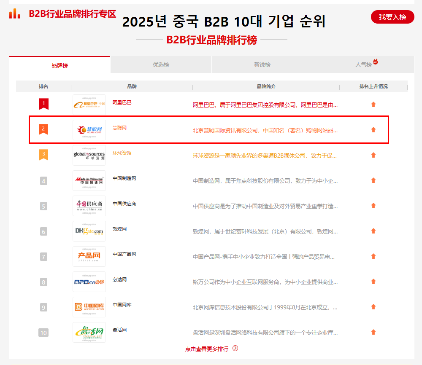Click the HOT flame badge on 人气榜

coord(376,62)
